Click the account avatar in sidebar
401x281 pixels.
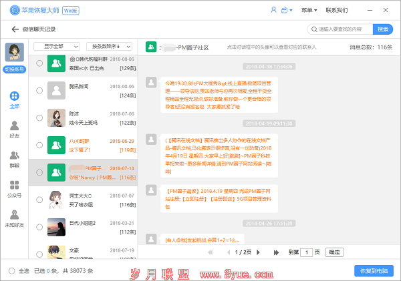click(x=15, y=52)
